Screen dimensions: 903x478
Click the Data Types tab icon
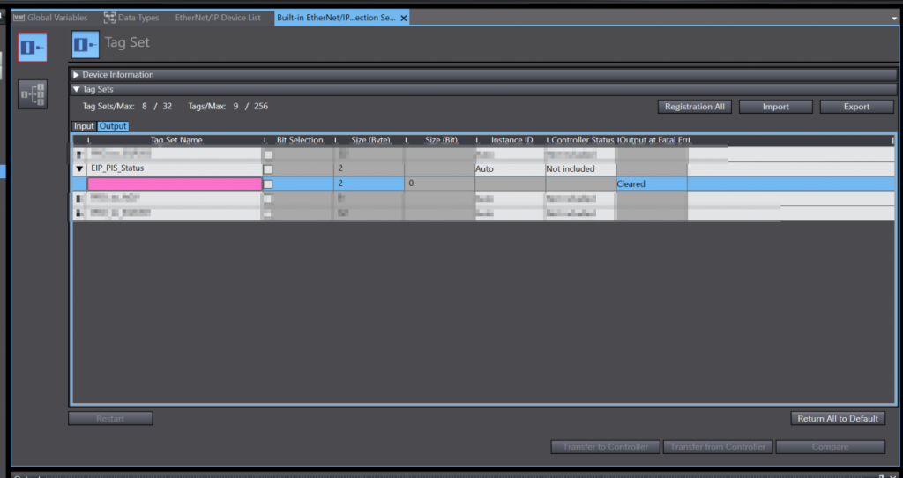(109, 18)
